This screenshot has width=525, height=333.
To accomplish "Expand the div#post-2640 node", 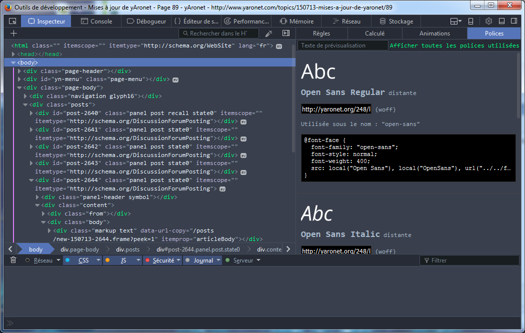I will (x=31, y=113).
